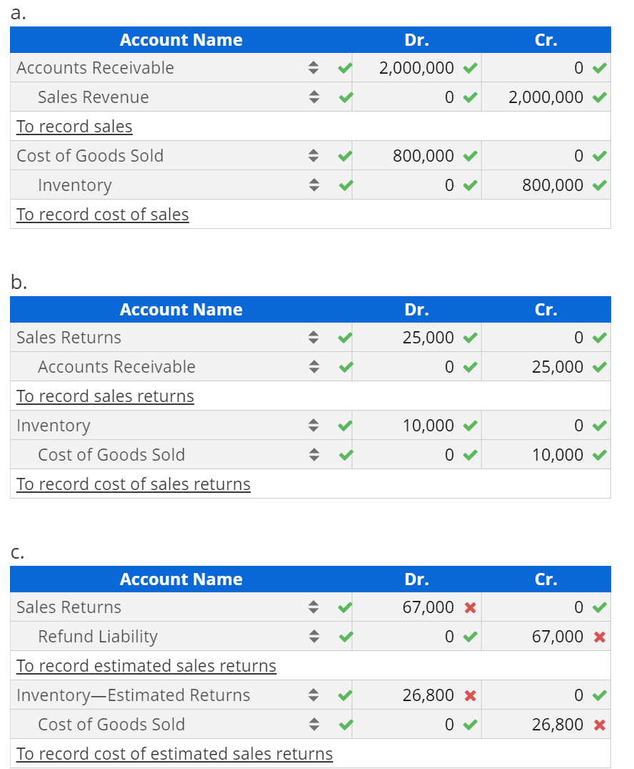Select the Dr. column header in entry a
634x769 pixels.
tap(417, 40)
